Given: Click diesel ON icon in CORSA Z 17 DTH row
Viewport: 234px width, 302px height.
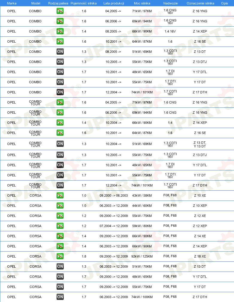Looking at the screenshot, I should click(x=60, y=297).
